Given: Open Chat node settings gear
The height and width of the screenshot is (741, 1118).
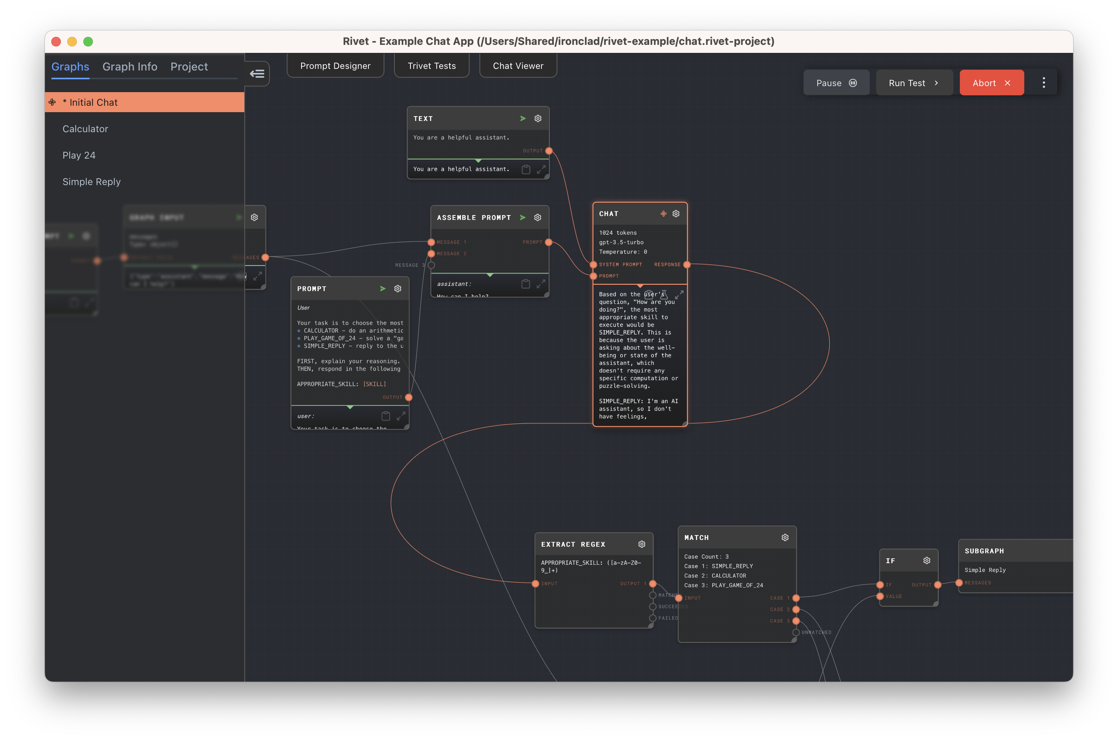Looking at the screenshot, I should point(676,213).
